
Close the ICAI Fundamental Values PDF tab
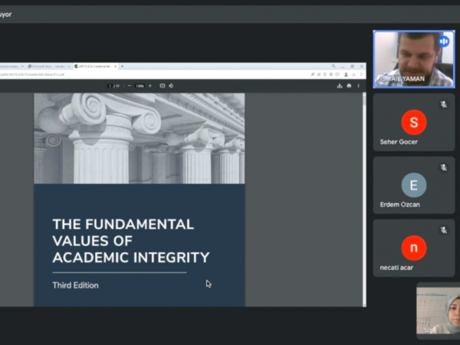click(116, 66)
